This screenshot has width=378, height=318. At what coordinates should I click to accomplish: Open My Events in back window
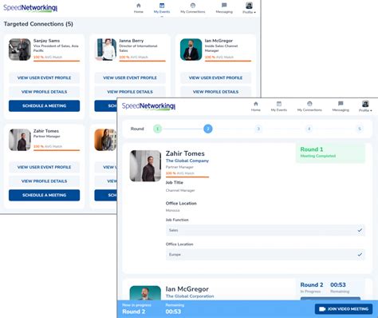point(162,8)
